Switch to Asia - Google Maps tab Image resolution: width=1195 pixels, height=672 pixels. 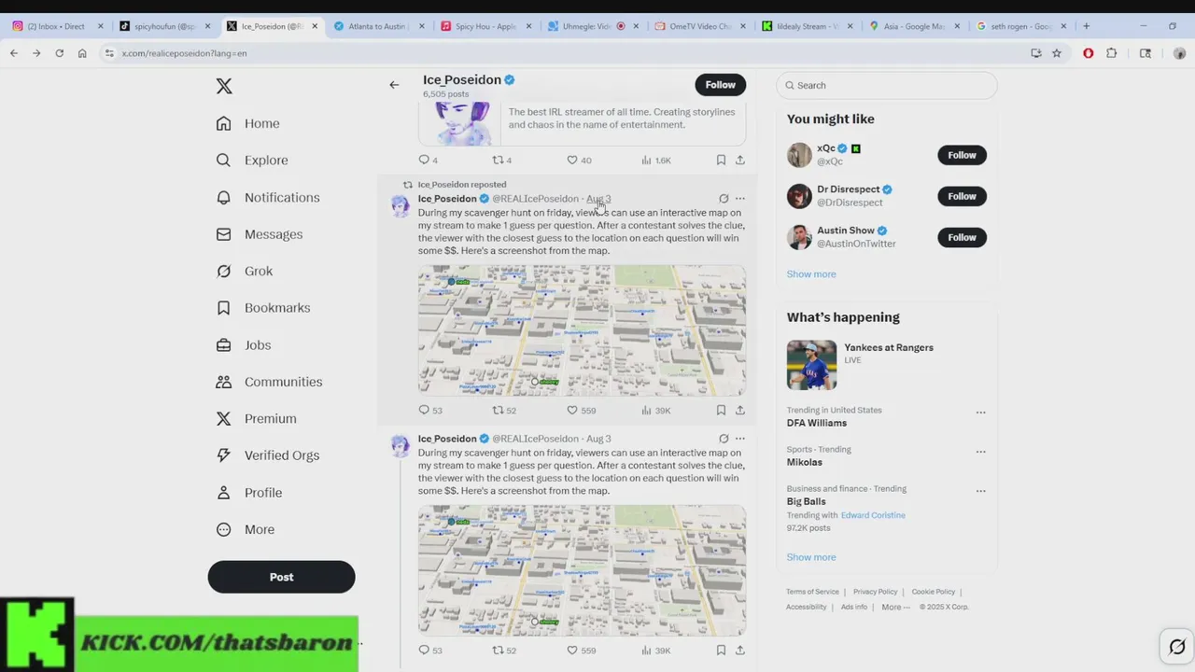913,26
